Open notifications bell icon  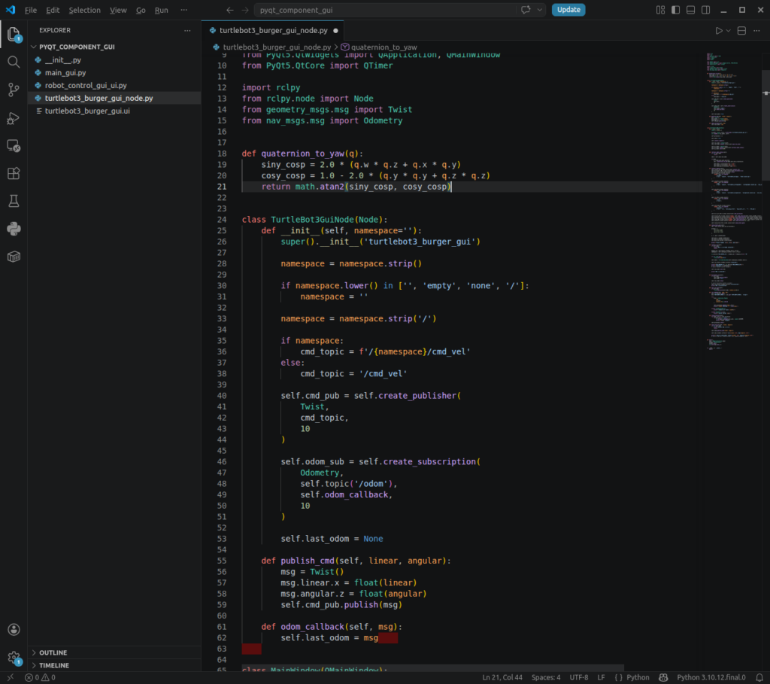[759, 678]
